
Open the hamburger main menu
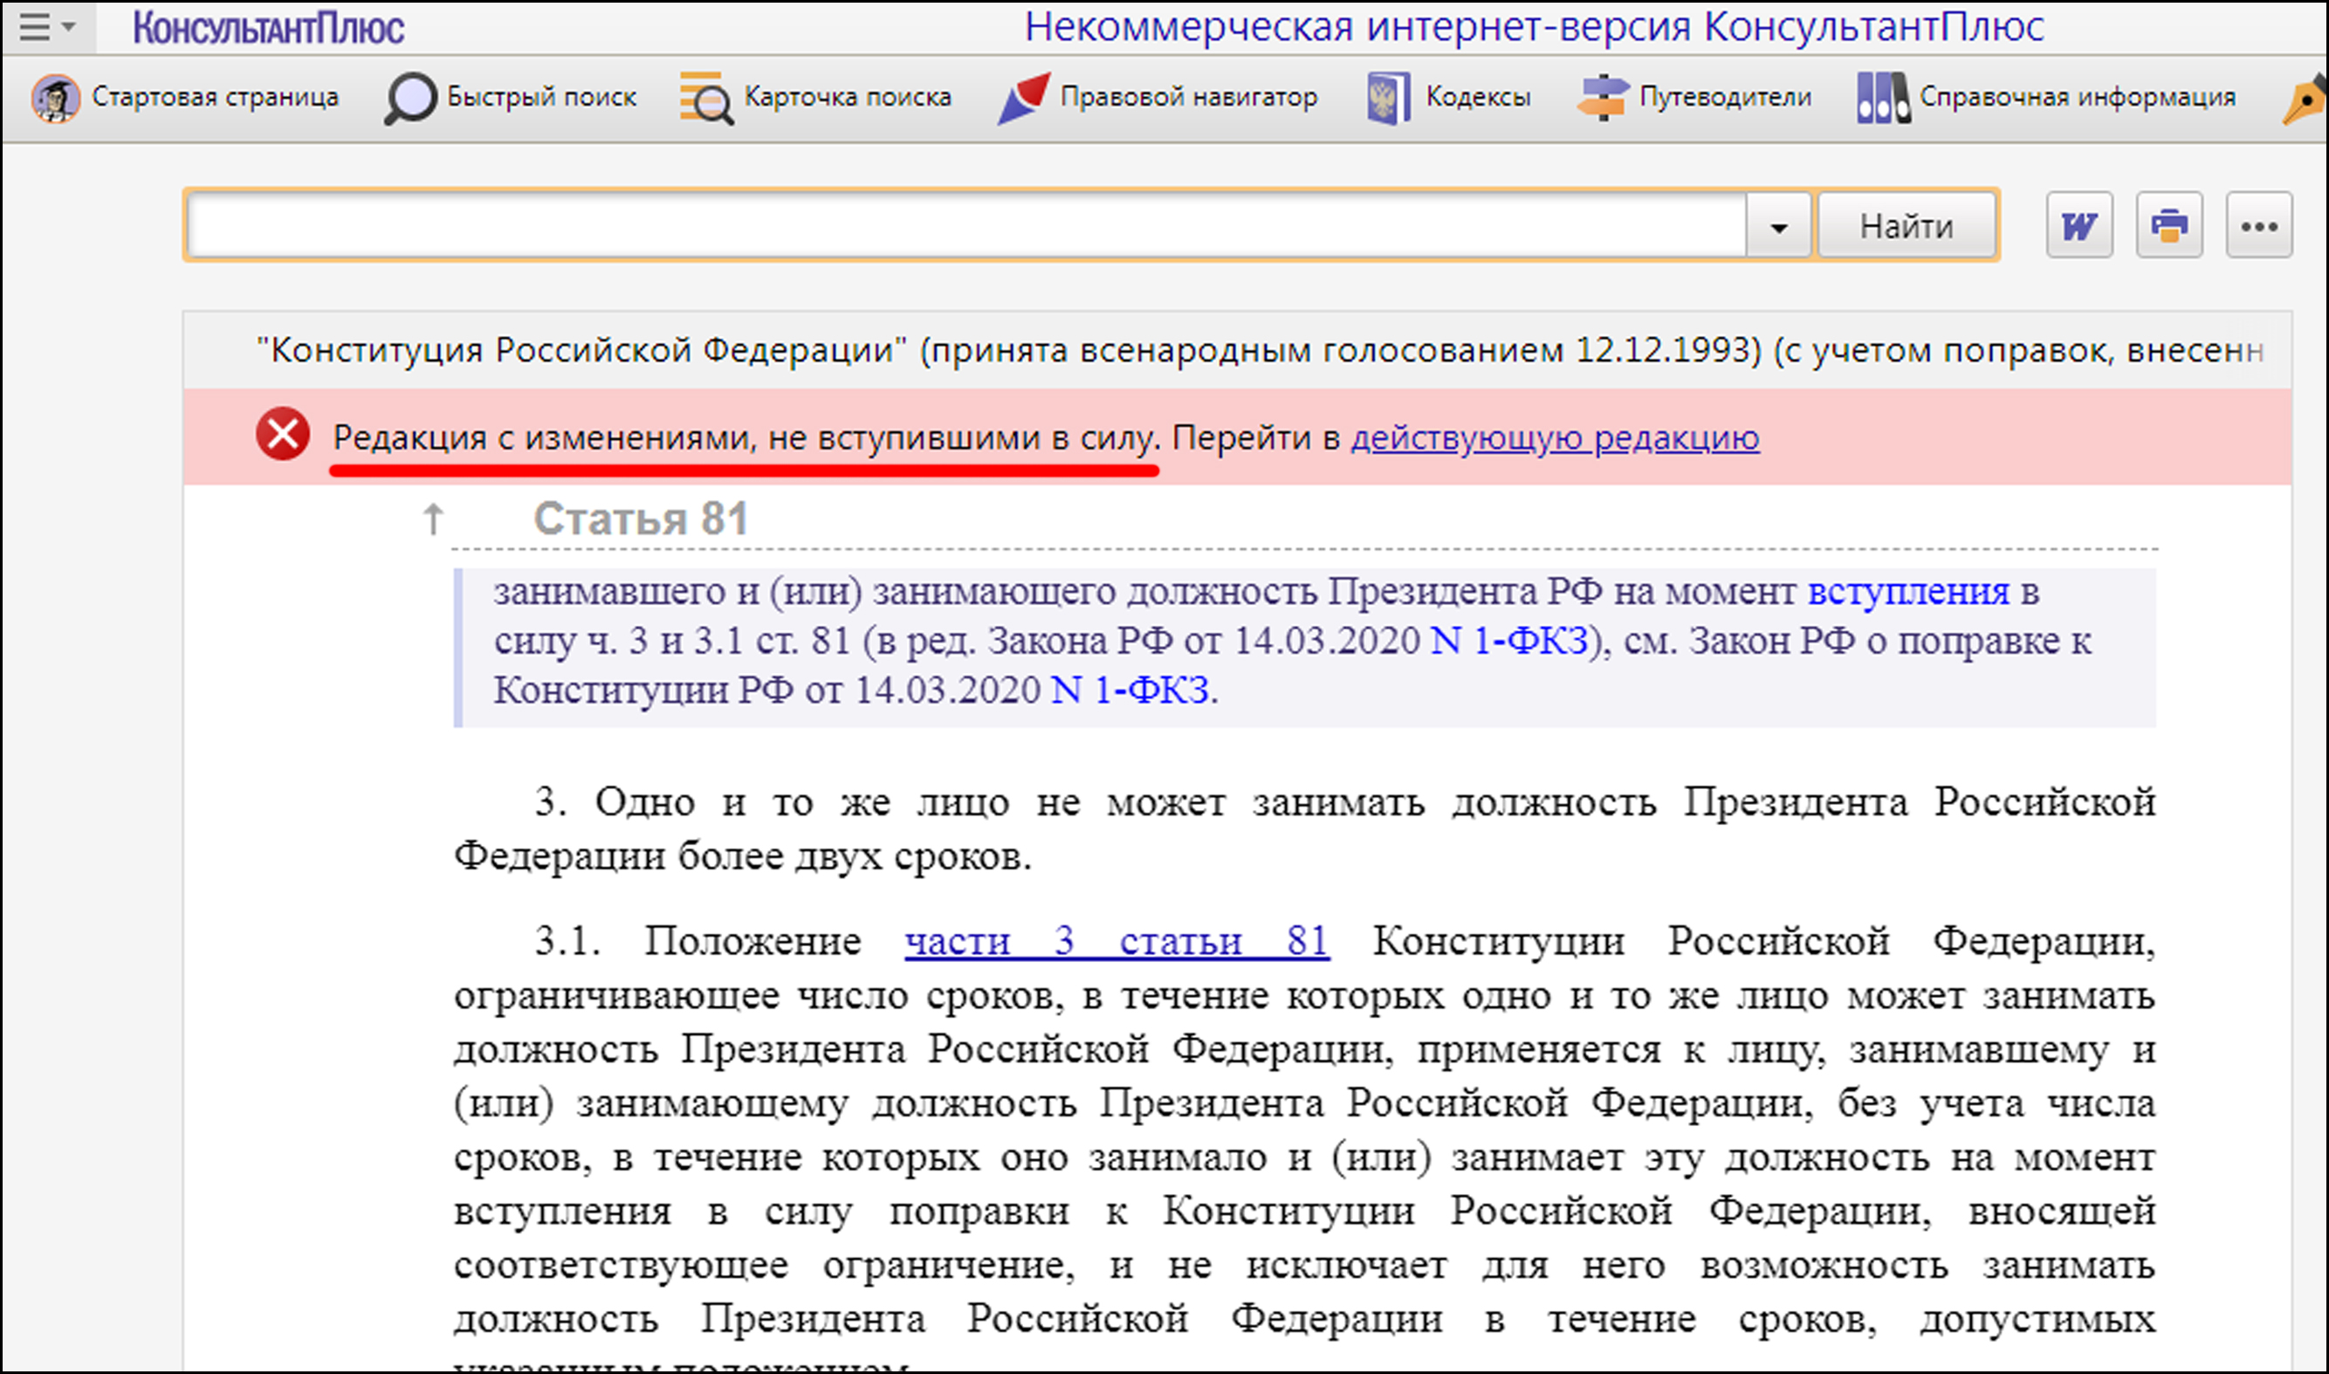[x=46, y=27]
